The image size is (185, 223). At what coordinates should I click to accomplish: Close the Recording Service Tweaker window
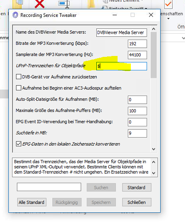click(x=151, y=15)
